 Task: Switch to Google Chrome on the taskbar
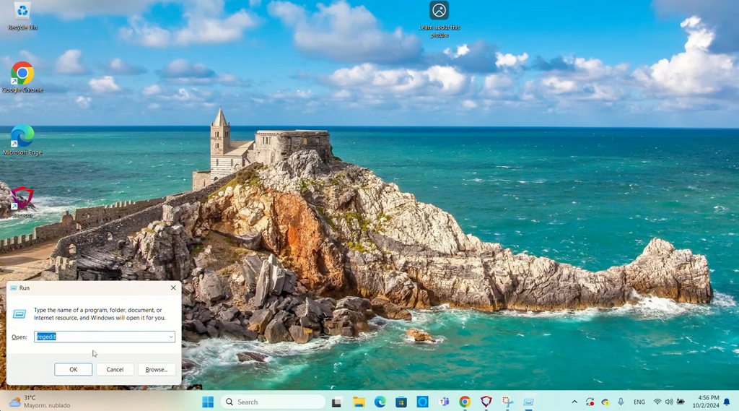click(465, 402)
